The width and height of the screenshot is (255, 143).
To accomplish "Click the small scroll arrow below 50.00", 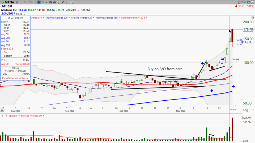I will [235, 105].
